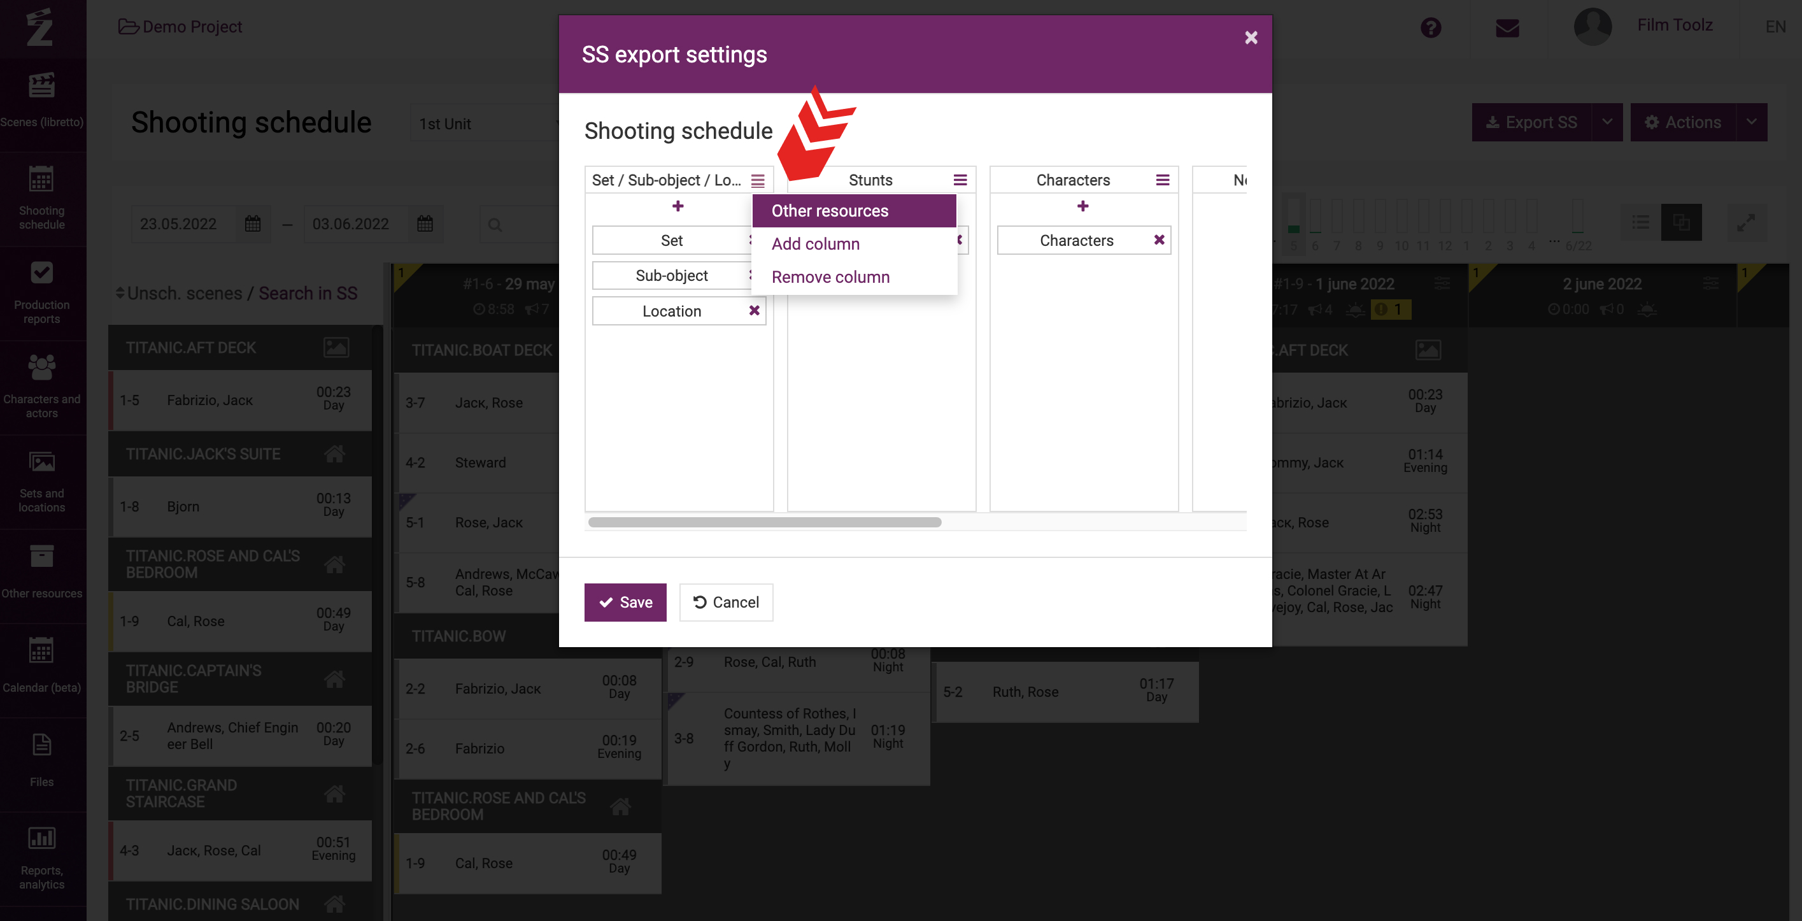Expand schedule to fullscreen
The width and height of the screenshot is (1802, 921).
pyautogui.click(x=1745, y=222)
